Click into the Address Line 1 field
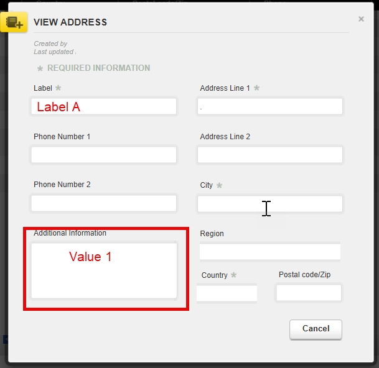Viewport: 379px width, 368px height. tap(270, 106)
